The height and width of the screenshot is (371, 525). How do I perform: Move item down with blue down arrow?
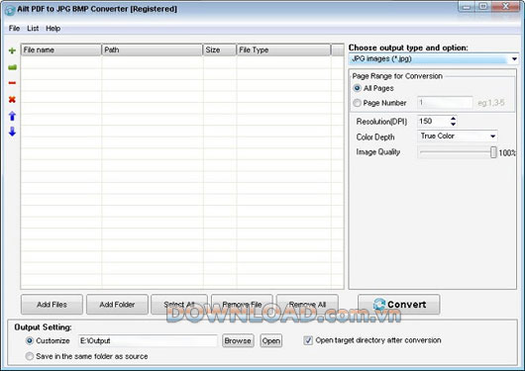[x=12, y=132]
